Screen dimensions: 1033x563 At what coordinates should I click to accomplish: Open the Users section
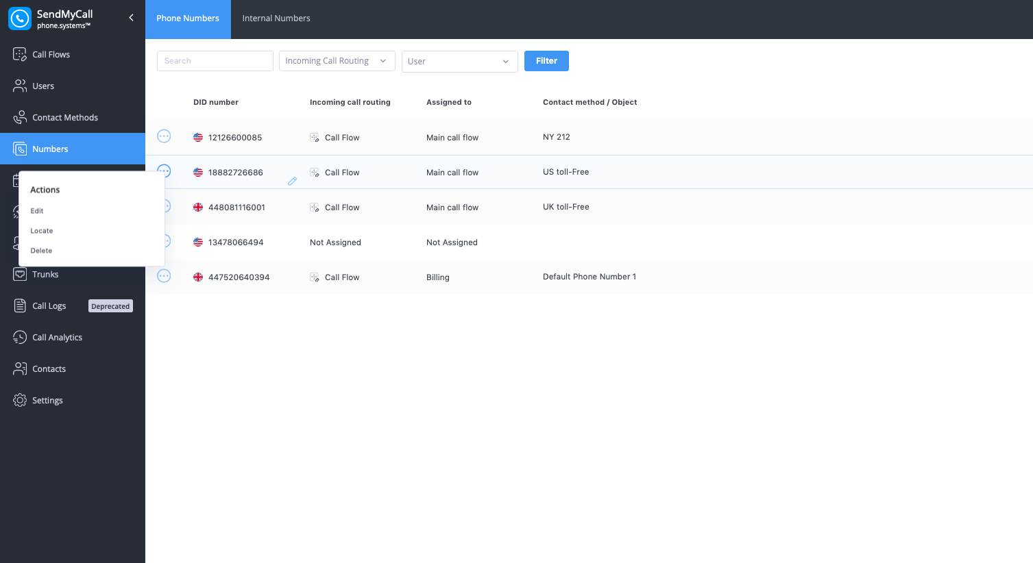[x=73, y=86]
